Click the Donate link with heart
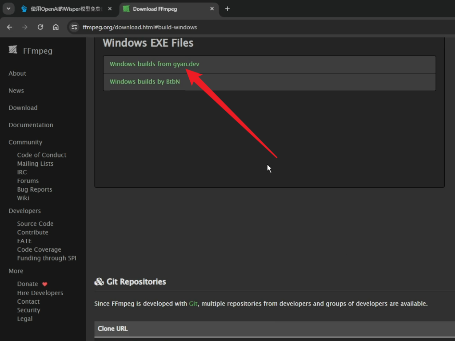 [x=28, y=284]
